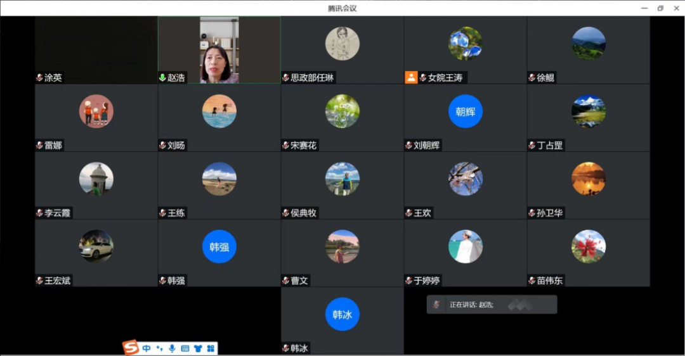Click the 韩强 blue avatar circle
Image resolution: width=685 pixels, height=356 pixels.
[x=219, y=246]
